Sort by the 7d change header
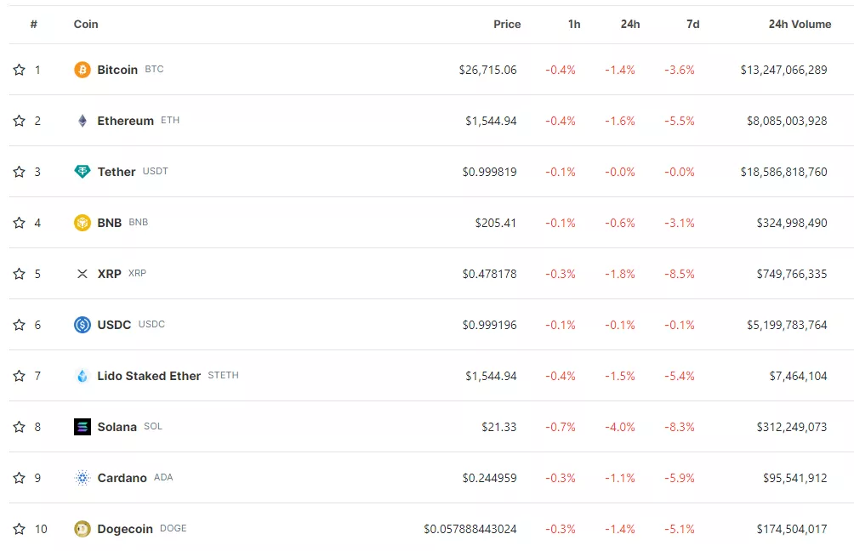Viewport: 854px width, 551px height. [692, 25]
